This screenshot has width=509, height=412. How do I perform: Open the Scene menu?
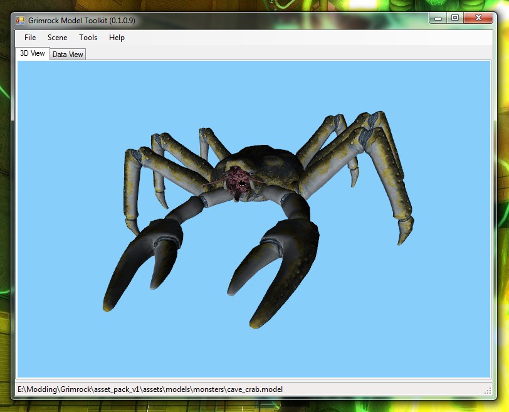(58, 38)
